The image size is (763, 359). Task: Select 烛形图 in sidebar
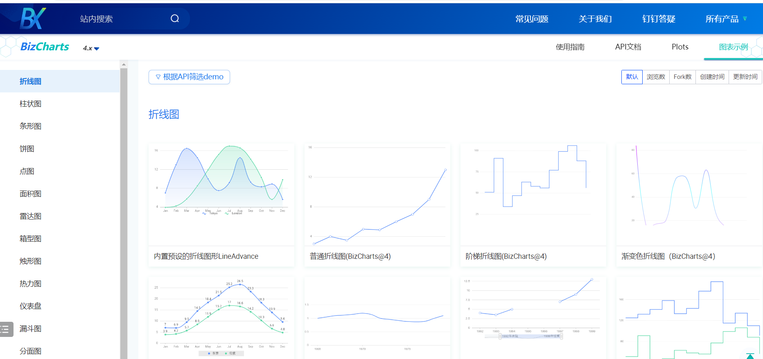click(x=60, y=261)
